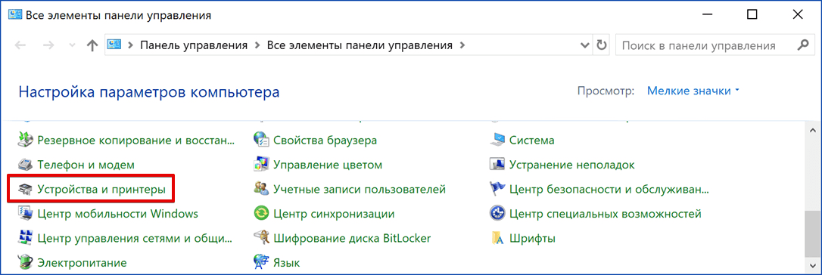The width and height of the screenshot is (822, 275).
Task: Open the Color Management icon
Action: 261,165
